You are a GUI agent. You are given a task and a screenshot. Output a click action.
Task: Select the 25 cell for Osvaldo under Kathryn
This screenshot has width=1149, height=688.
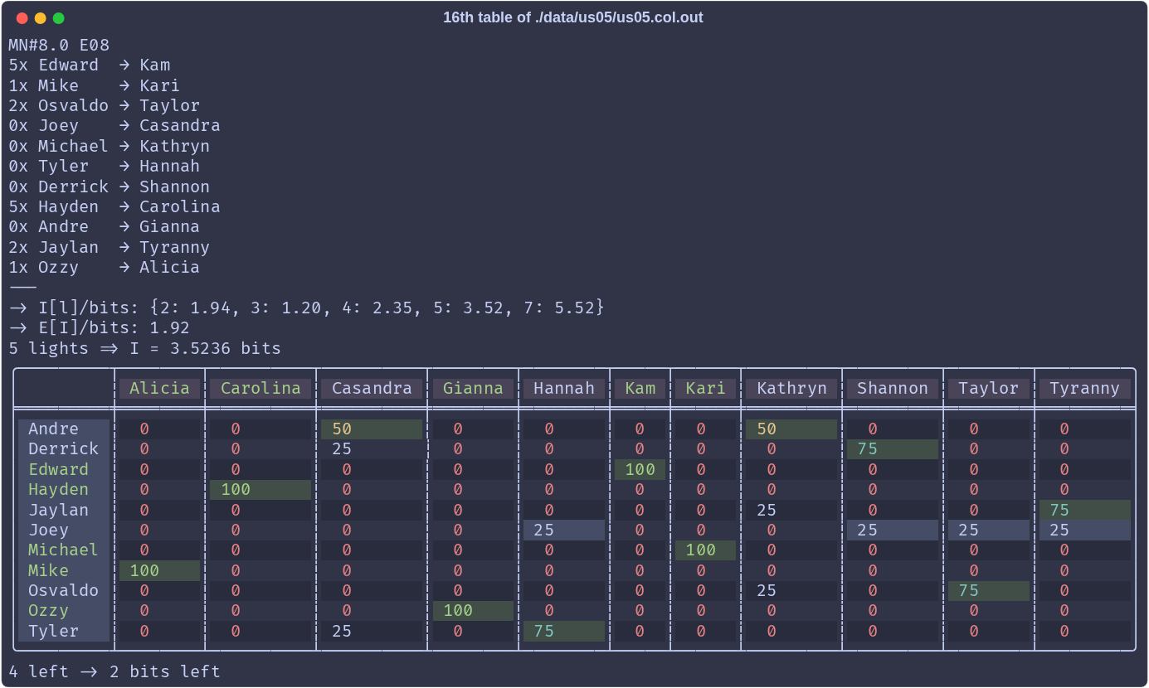(791, 590)
